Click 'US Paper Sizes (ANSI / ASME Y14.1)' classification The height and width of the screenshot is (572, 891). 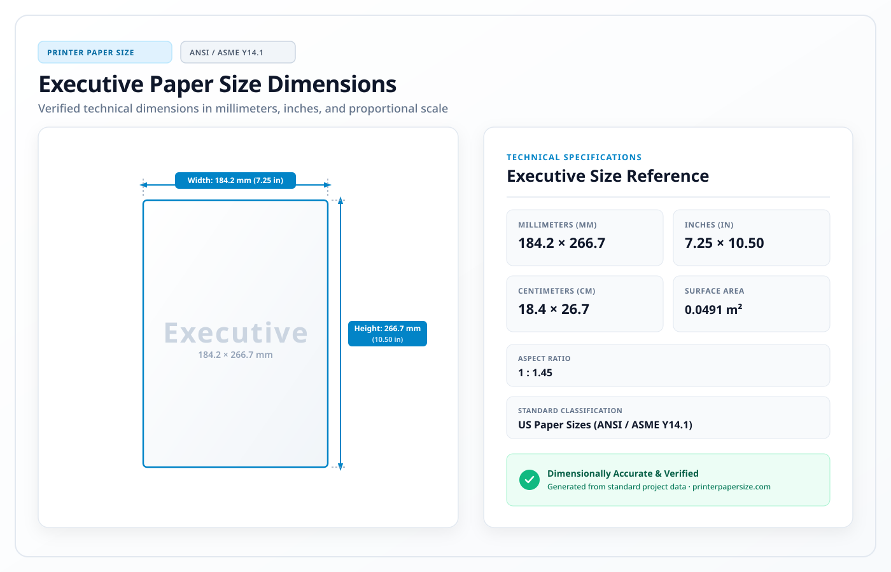tap(605, 425)
